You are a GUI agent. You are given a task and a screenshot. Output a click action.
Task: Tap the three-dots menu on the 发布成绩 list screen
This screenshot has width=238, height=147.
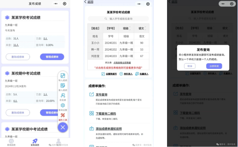pyautogui.click(x=56, y=4)
